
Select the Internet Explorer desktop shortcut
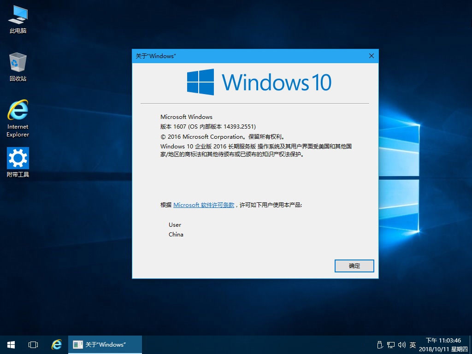pos(18,118)
